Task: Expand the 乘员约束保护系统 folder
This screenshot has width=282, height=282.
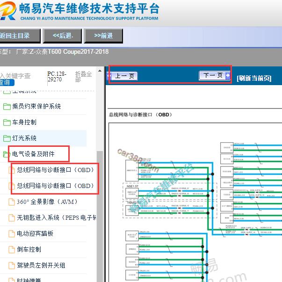Action: point(36,107)
